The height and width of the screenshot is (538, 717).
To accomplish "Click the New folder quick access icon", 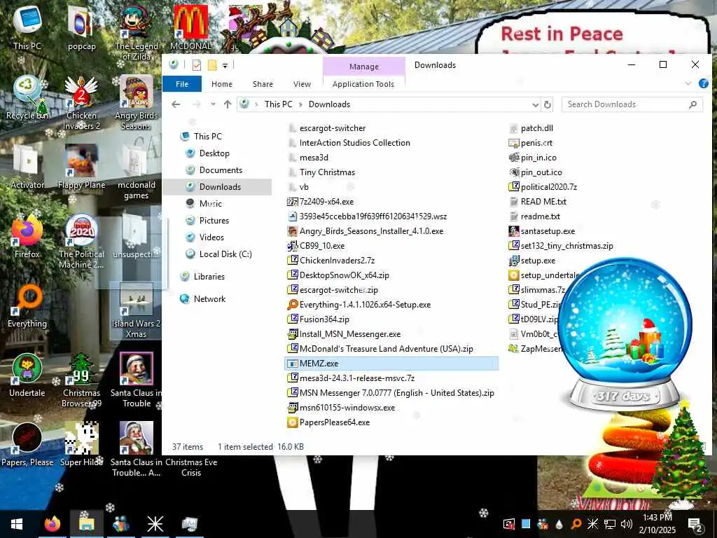I will pyautogui.click(x=211, y=65).
